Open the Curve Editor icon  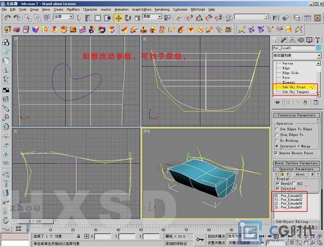tap(307, 18)
